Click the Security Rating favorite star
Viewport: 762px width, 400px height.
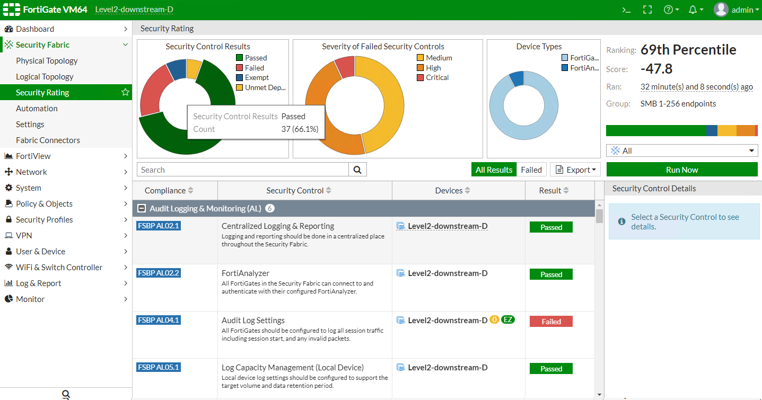click(125, 92)
